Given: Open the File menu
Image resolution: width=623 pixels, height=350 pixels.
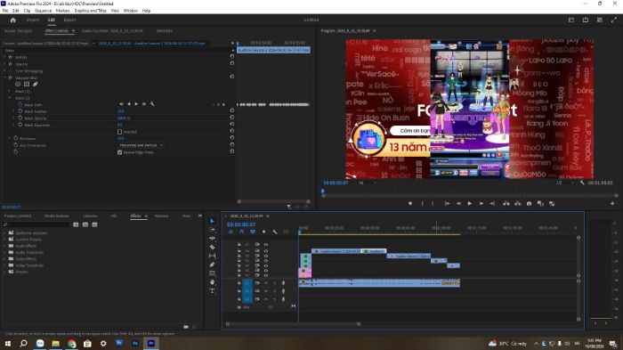Looking at the screenshot, I should [x=5, y=11].
